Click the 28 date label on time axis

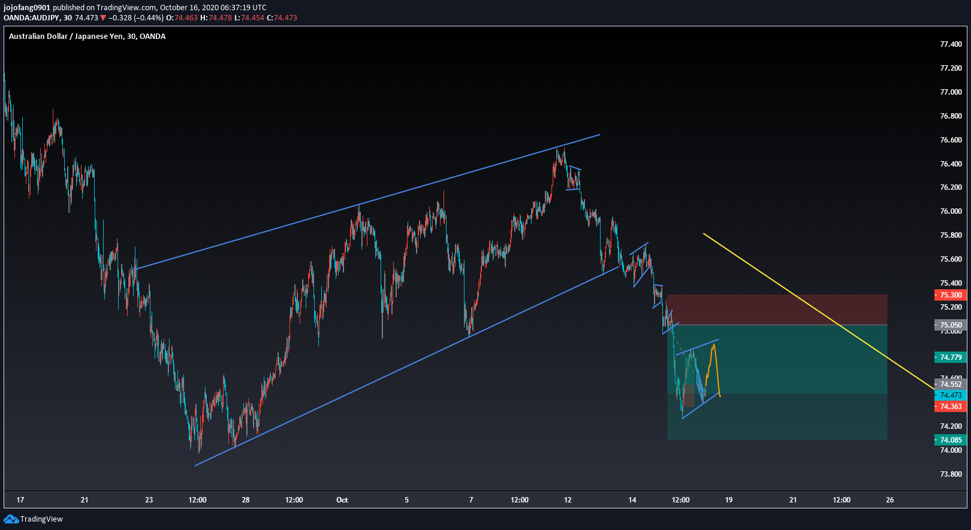(246, 500)
